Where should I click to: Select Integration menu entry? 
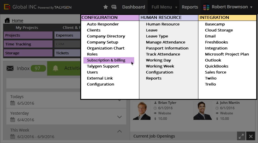216,48
